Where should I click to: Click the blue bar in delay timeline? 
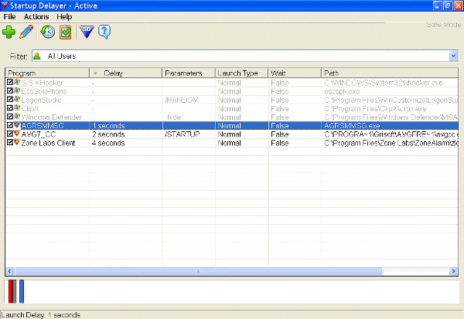22,291
